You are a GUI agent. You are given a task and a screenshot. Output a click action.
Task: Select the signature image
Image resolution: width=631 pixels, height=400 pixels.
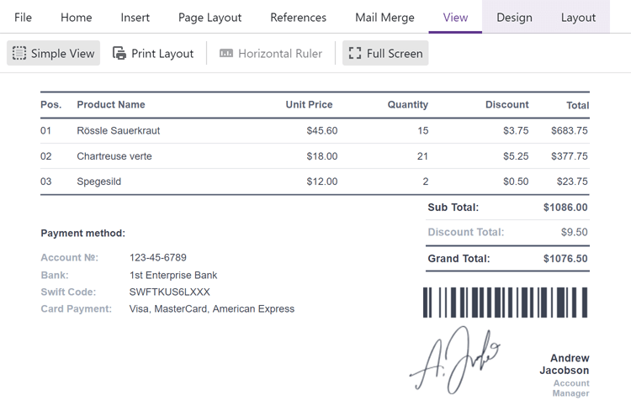(x=455, y=361)
